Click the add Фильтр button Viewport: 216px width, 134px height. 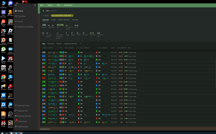coord(46,15)
